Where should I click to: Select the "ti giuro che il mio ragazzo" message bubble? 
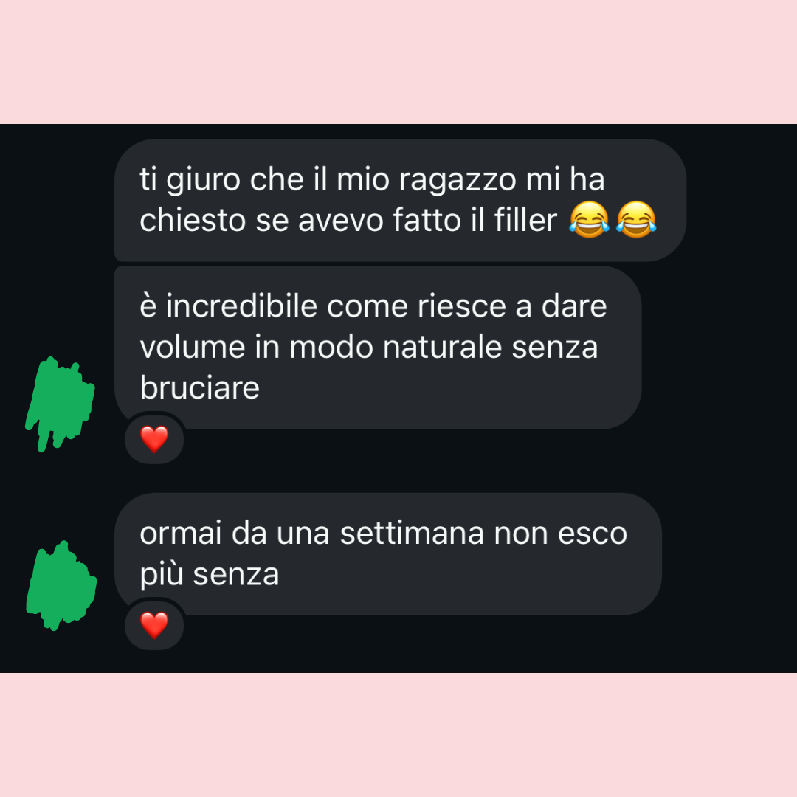click(x=401, y=200)
